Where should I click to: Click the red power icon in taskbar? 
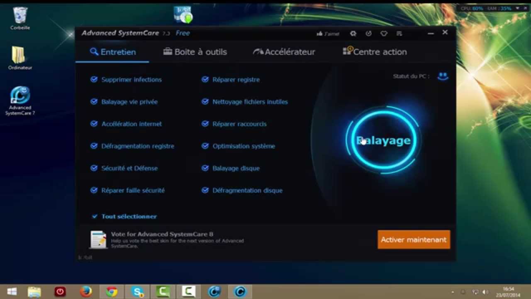click(x=60, y=292)
